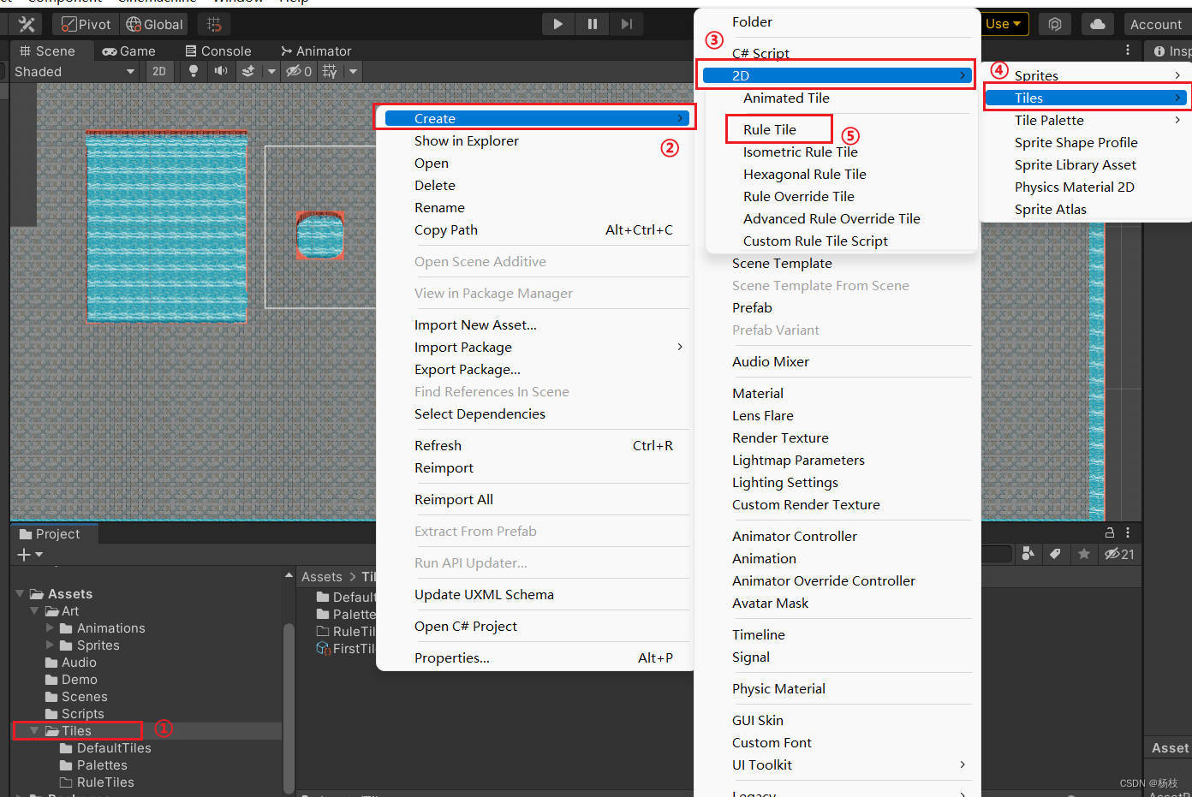Toggle grid snapping icon in toolbar
Viewport: 1192px width, 797px height.
click(x=214, y=24)
